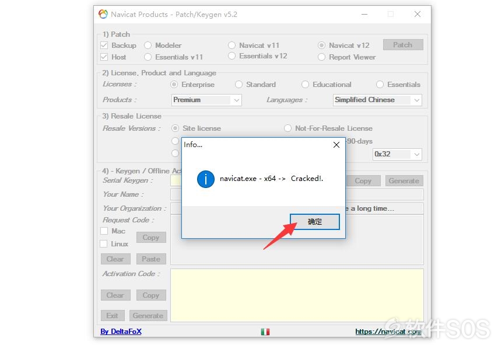The height and width of the screenshot is (345, 498).
Task: Click the Clear button under Activation Code
Action: 115,295
